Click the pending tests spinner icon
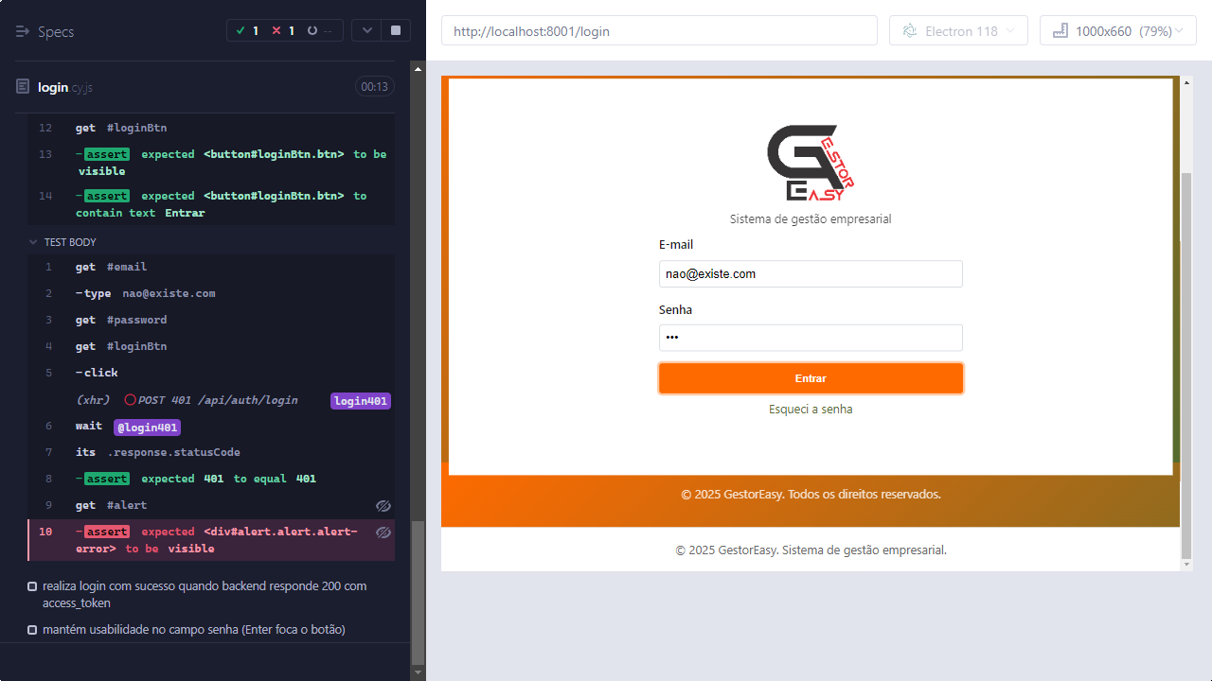This screenshot has width=1212, height=681. tap(312, 31)
